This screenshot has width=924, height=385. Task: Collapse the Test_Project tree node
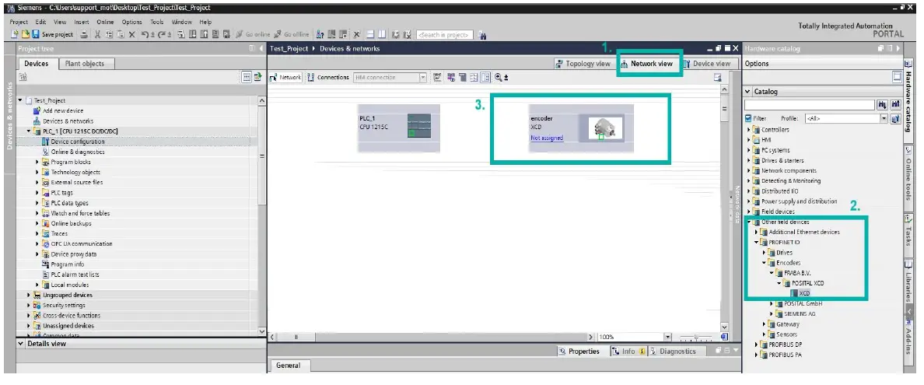[x=21, y=101]
